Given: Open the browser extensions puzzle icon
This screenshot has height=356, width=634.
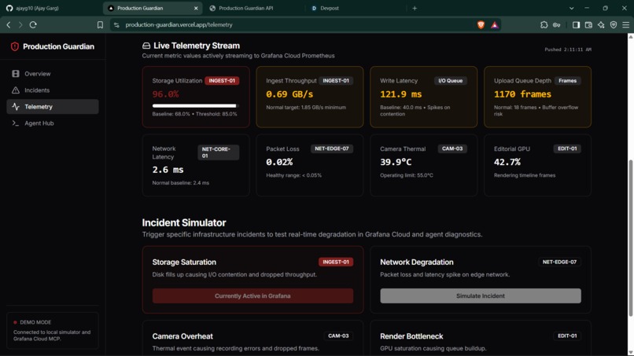Looking at the screenshot, I should point(544,24).
